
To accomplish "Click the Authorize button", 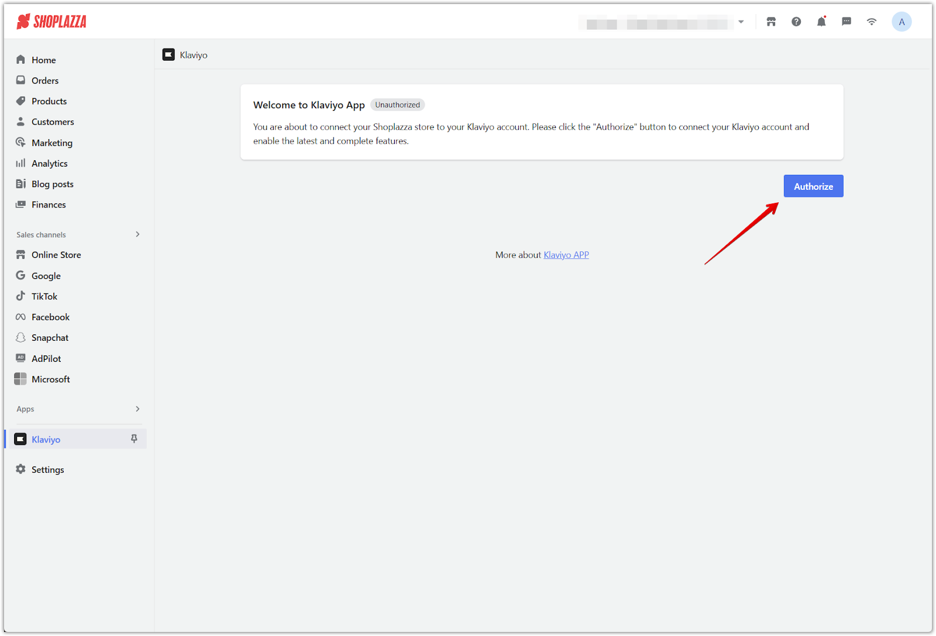I will tap(813, 186).
